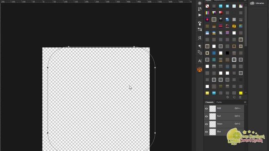Screen dimensions: 269x151
Task: Apply the red-white checkered style swatch
Action: point(227,26)
